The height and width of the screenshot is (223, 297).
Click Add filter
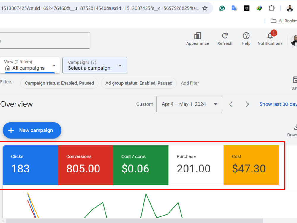point(190,83)
